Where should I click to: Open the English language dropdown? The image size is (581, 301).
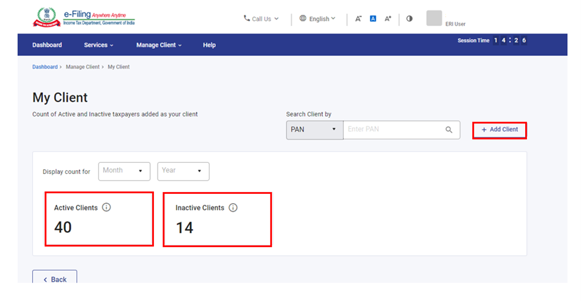tap(317, 19)
